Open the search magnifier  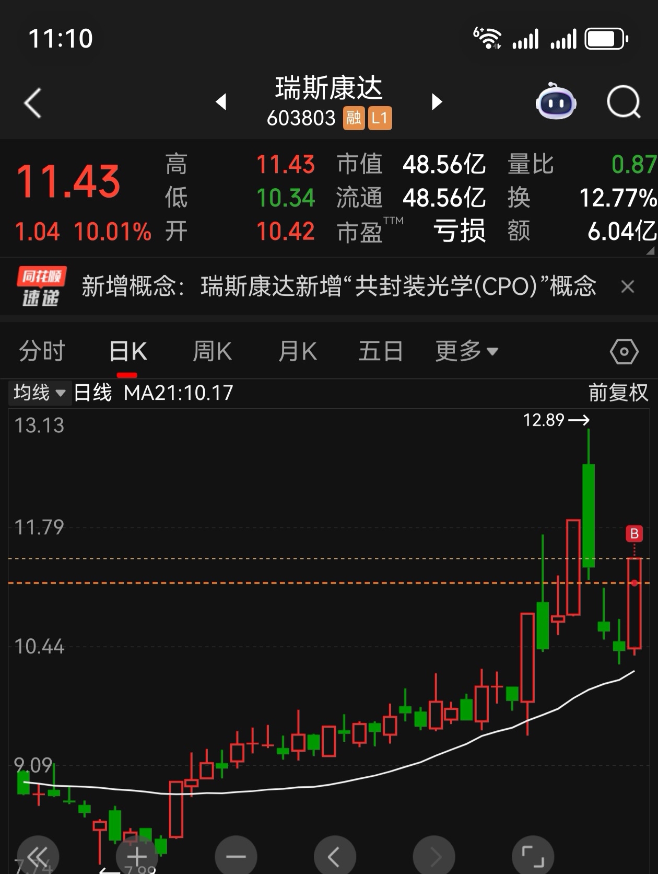point(624,102)
